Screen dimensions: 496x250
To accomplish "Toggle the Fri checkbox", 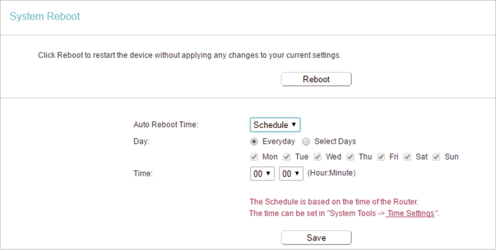I will click(x=381, y=157).
